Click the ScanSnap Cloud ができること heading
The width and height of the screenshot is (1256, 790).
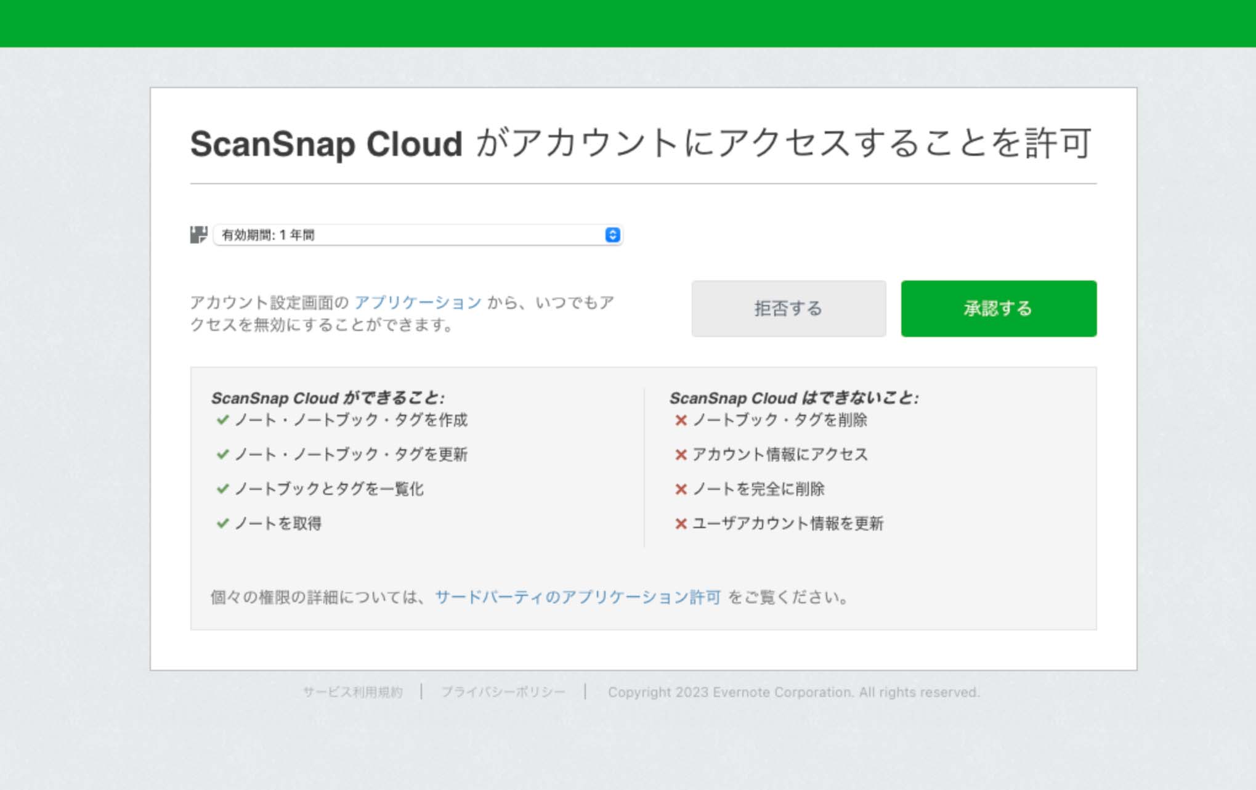(x=328, y=398)
